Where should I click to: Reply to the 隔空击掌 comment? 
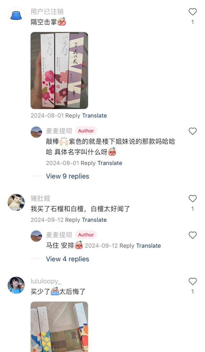coord(73,116)
